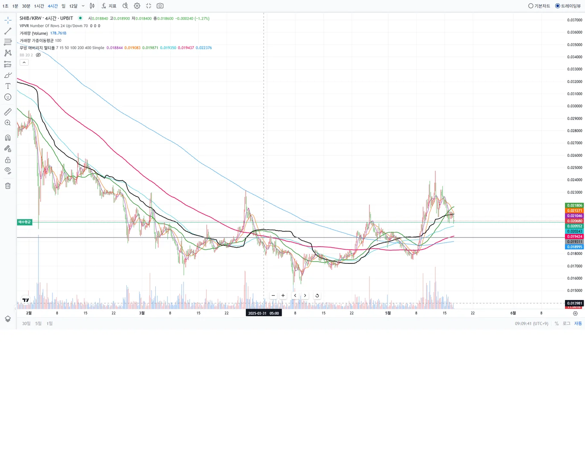585x461 pixels.
Task: Select the ruler measure tool
Action: tap(8, 112)
